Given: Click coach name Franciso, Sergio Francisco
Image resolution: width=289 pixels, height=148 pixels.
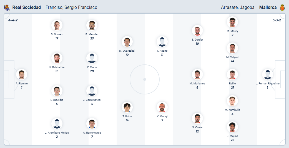Looking at the screenshot, I should coord(71,7).
